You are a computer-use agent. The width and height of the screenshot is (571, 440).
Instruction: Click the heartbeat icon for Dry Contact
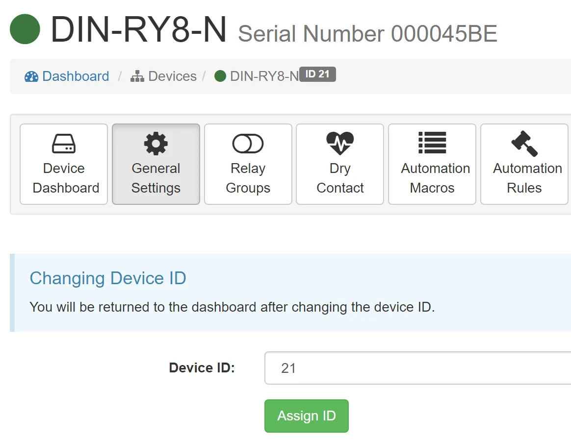pos(340,144)
